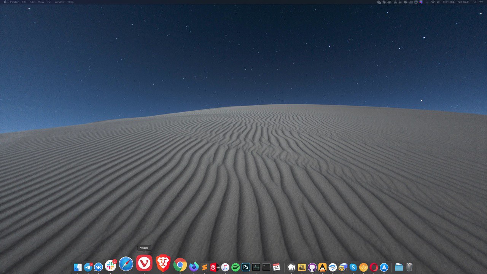This screenshot has height=274, width=487.
Task: Launch Transmit truck icon in Dock
Action: tap(343, 267)
